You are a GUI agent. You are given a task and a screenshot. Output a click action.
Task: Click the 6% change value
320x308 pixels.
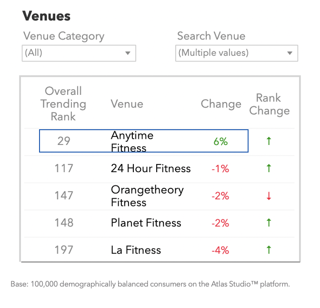tap(220, 142)
